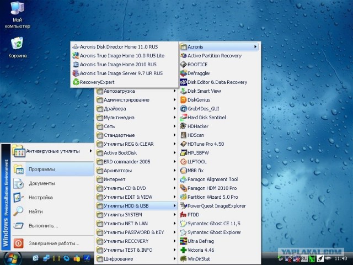Open the Шифрование folder

coord(136,259)
